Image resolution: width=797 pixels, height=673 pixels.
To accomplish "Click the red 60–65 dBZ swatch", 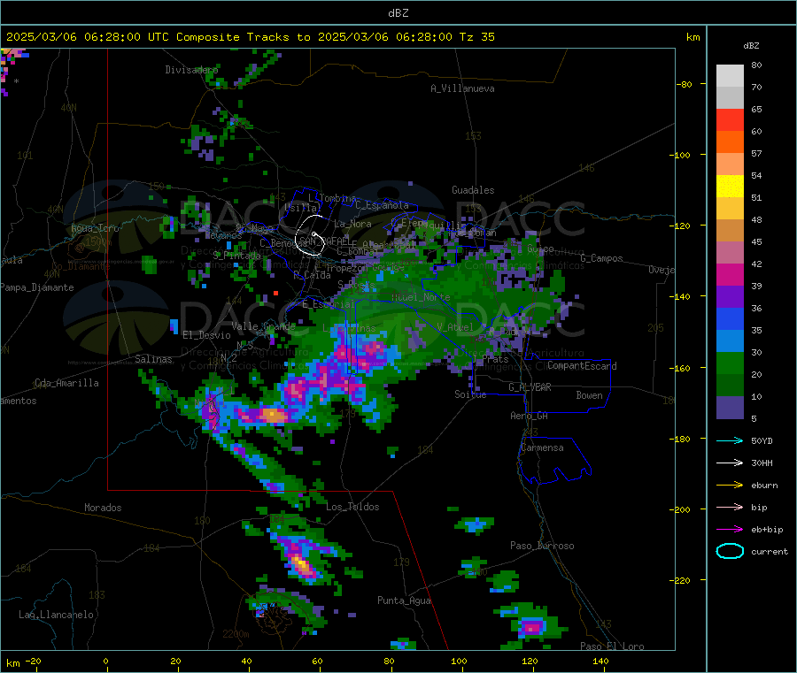I will (x=730, y=119).
